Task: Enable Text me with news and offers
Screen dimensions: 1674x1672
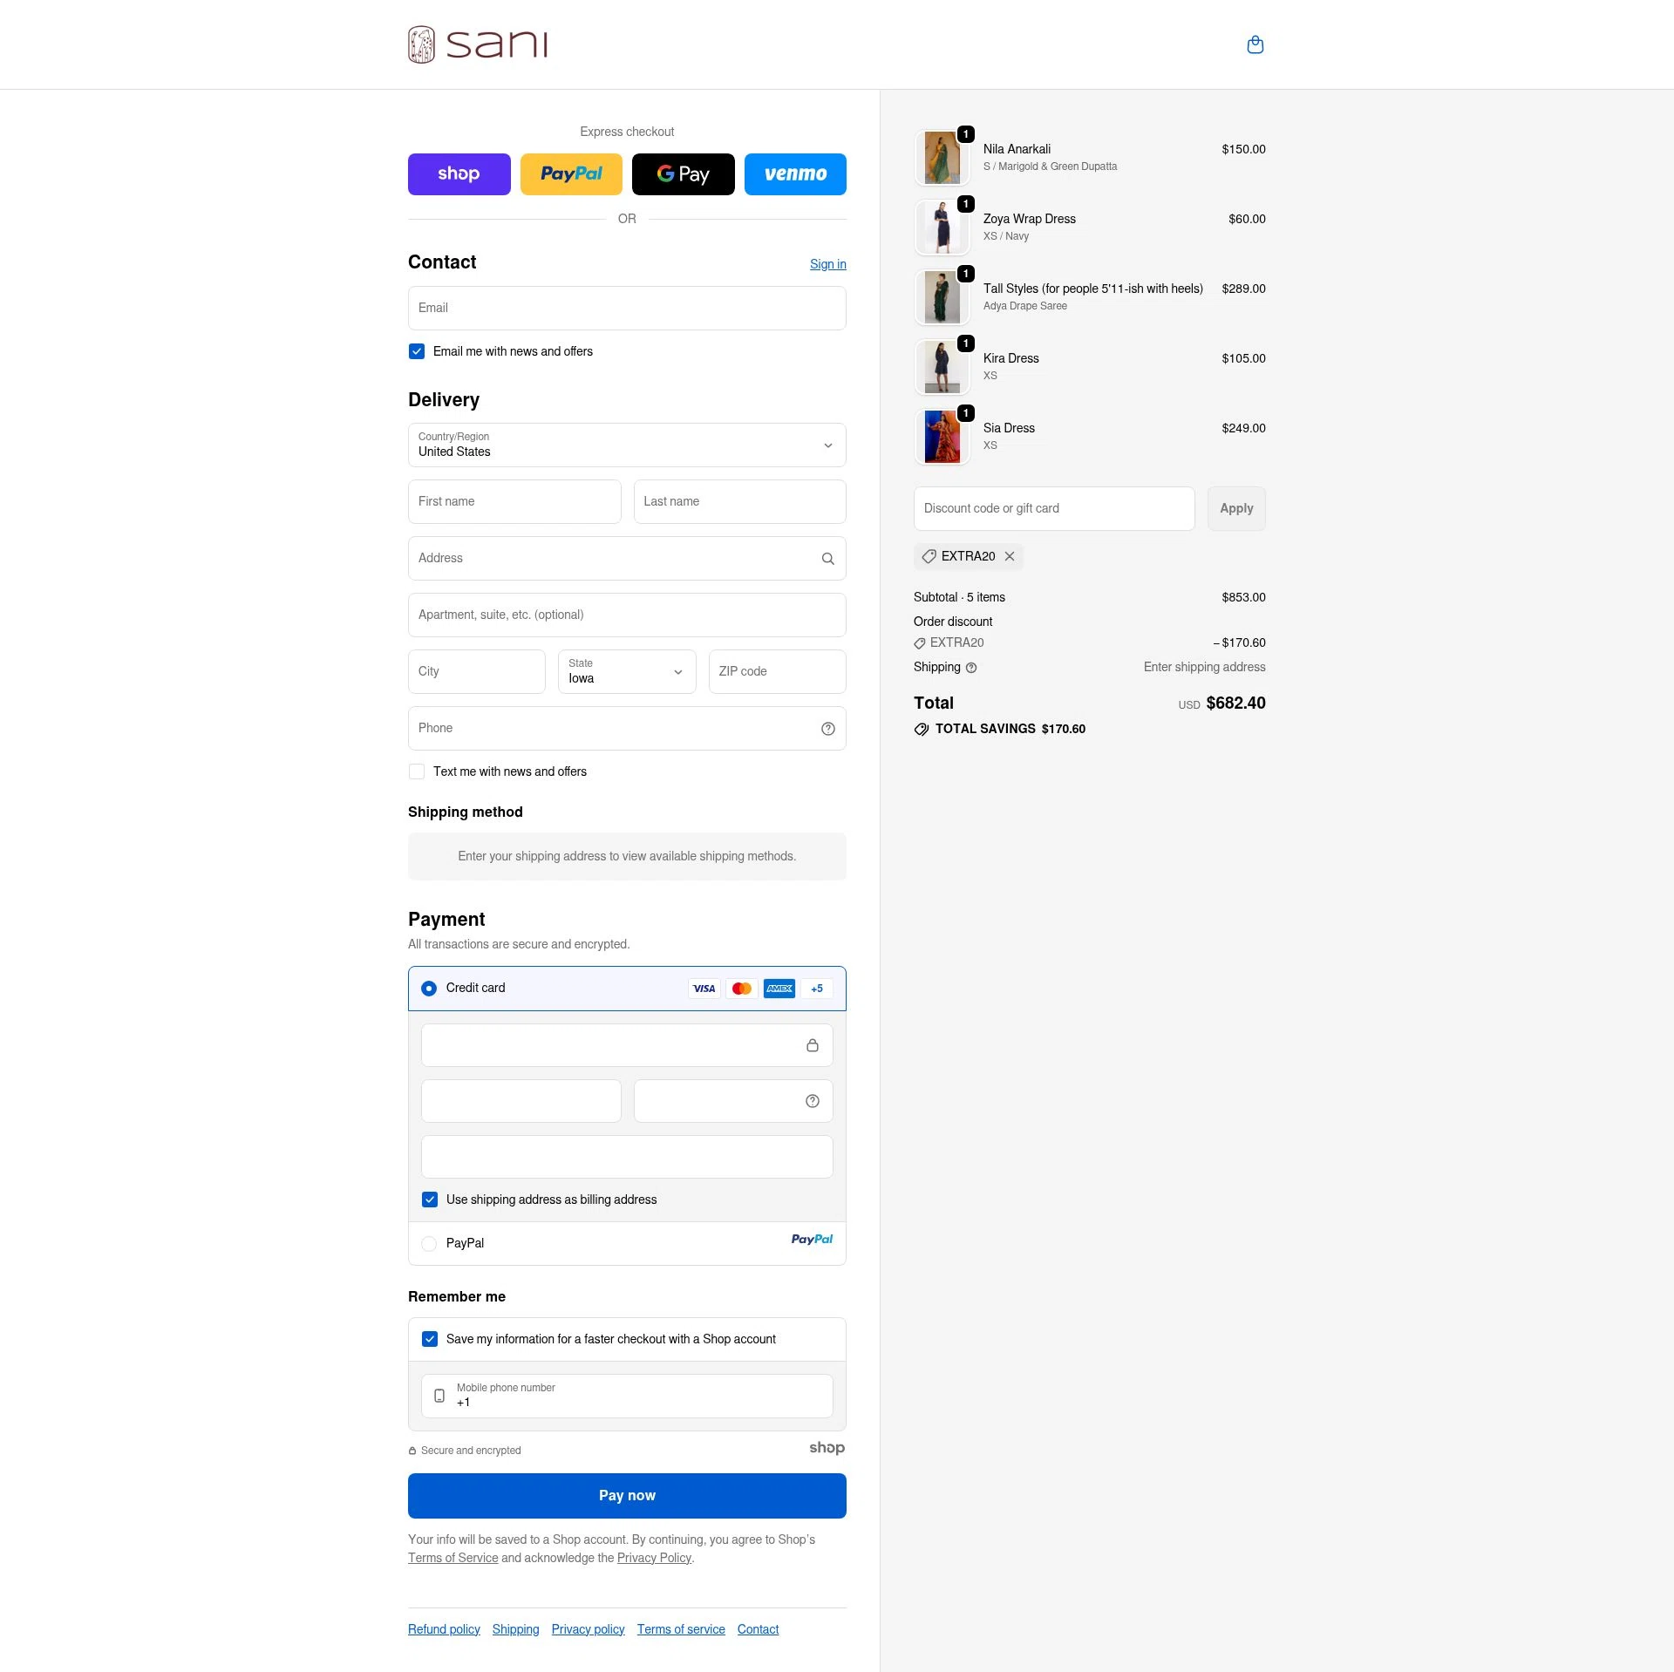Action: 417,771
